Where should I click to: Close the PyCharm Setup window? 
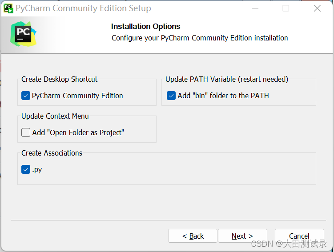point(317,8)
